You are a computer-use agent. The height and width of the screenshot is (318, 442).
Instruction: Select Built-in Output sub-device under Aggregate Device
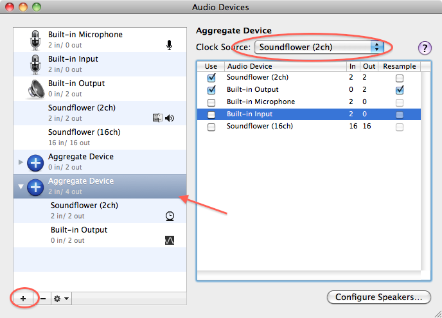click(x=100, y=235)
